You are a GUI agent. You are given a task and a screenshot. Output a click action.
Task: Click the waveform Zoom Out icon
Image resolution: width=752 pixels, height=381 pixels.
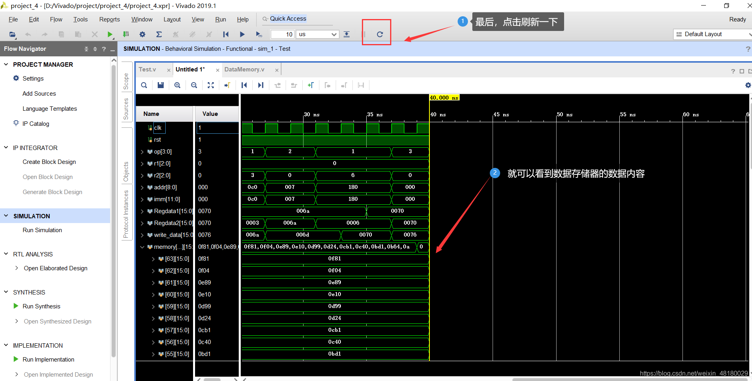(194, 85)
